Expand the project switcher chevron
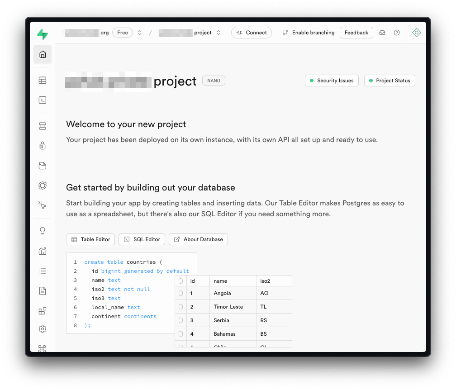456x390 pixels. point(218,33)
